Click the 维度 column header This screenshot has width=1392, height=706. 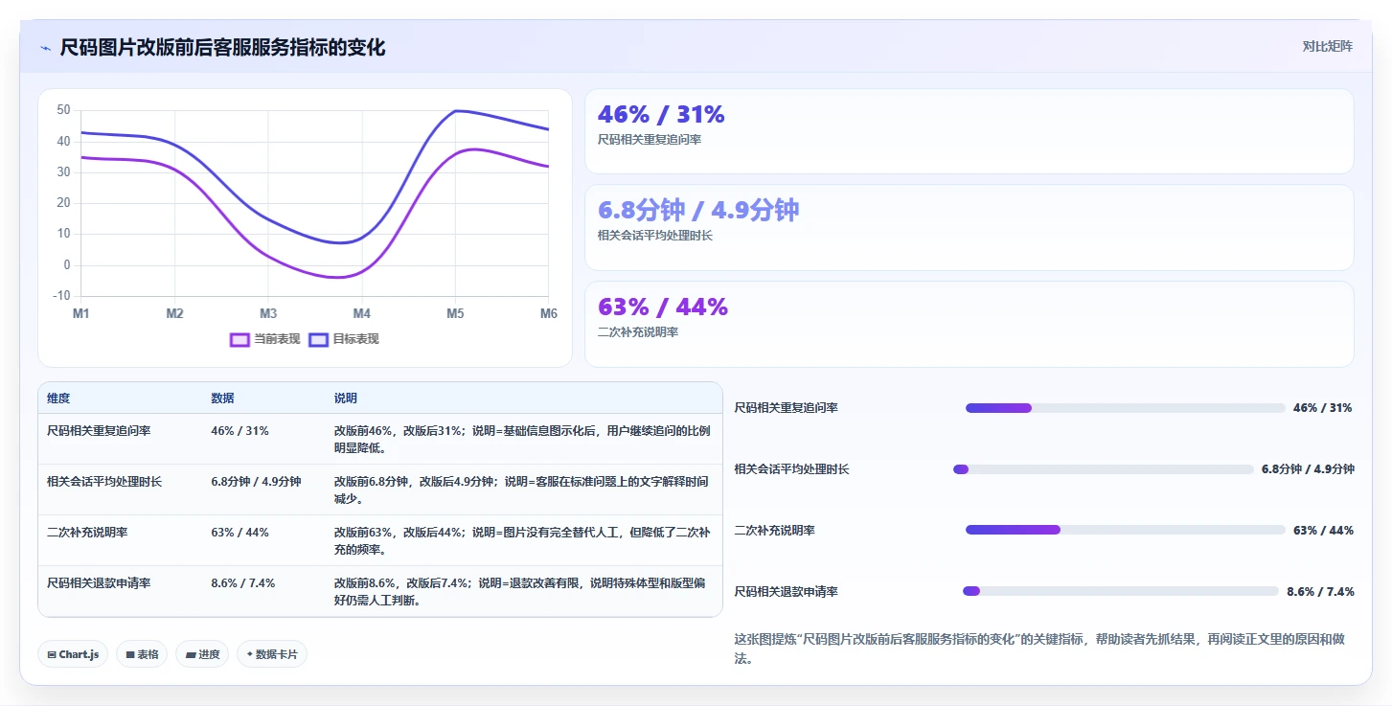(58, 399)
